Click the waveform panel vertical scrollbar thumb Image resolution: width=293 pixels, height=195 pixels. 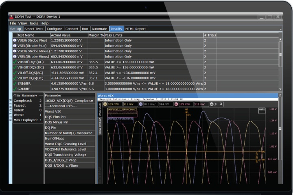[280, 129]
